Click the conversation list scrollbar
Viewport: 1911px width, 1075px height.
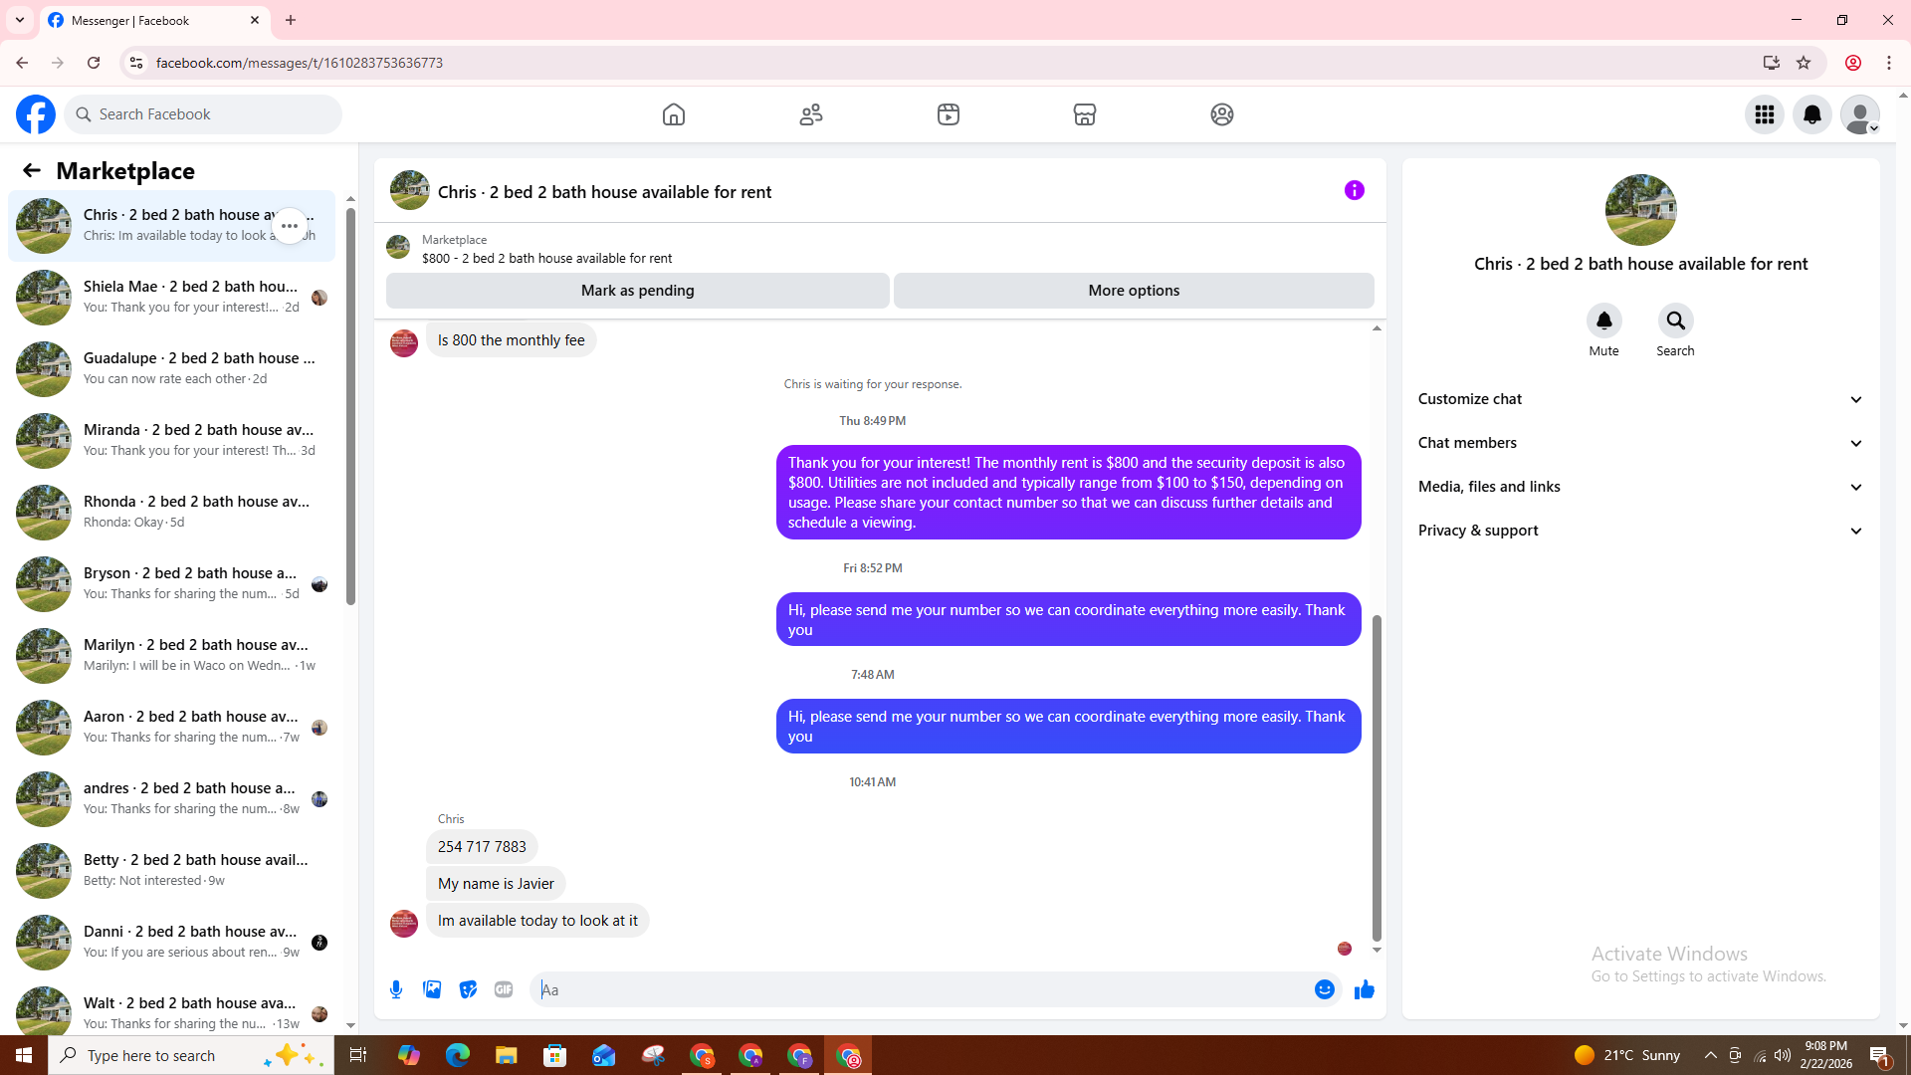[350, 406]
